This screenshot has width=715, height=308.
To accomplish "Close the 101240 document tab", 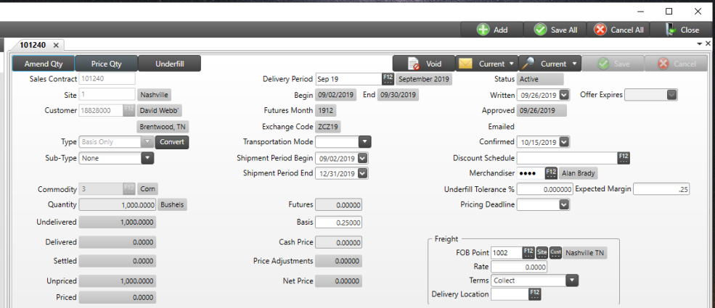I will (x=57, y=45).
